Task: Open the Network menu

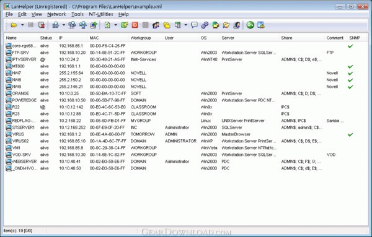Action: coord(56,14)
